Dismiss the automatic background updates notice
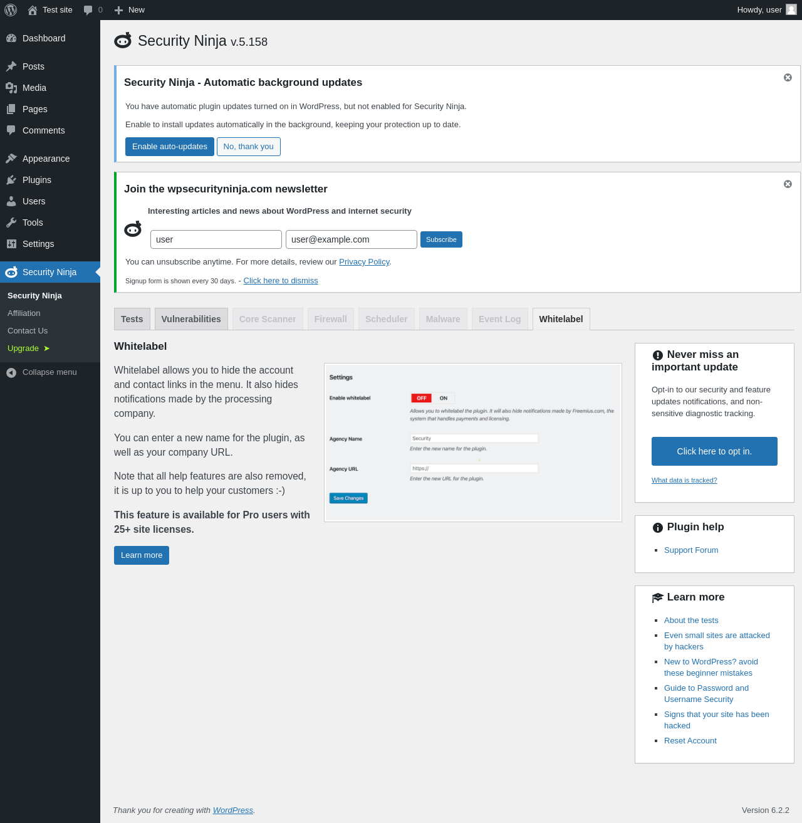 pos(788,78)
